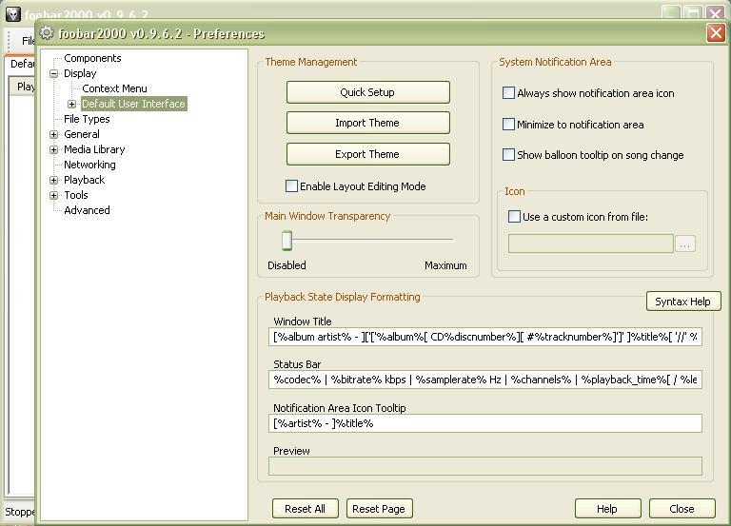This screenshot has height=526, width=731.
Task: Click the Main Window Transparency slider thumb
Action: pyautogui.click(x=286, y=241)
